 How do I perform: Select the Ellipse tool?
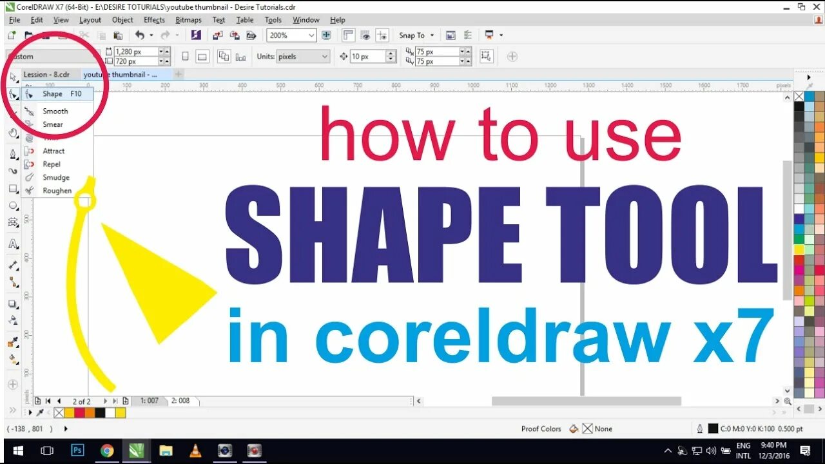[x=13, y=206]
